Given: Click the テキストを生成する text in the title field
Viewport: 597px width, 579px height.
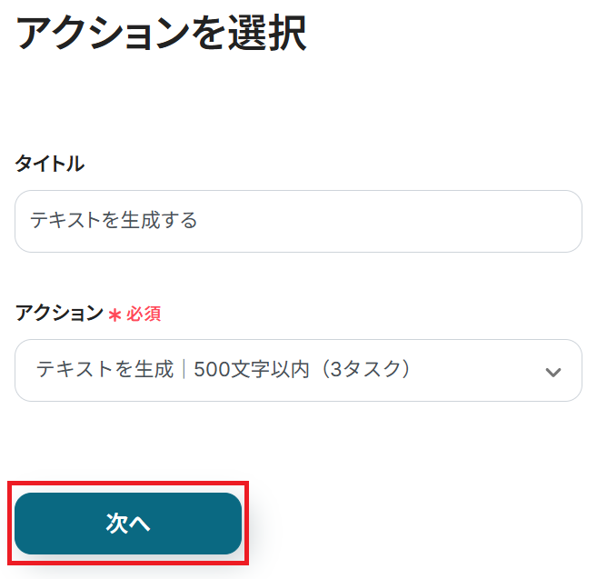Looking at the screenshot, I should click(x=114, y=221).
